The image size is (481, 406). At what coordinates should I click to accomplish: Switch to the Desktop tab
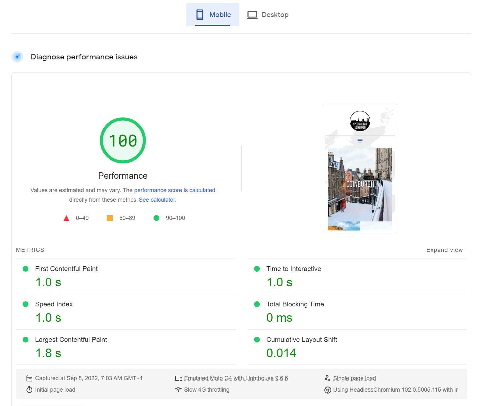click(x=268, y=15)
